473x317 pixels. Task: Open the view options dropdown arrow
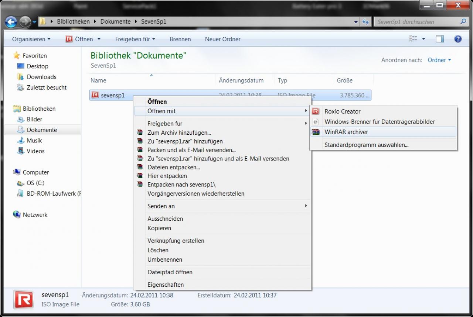tap(423, 39)
